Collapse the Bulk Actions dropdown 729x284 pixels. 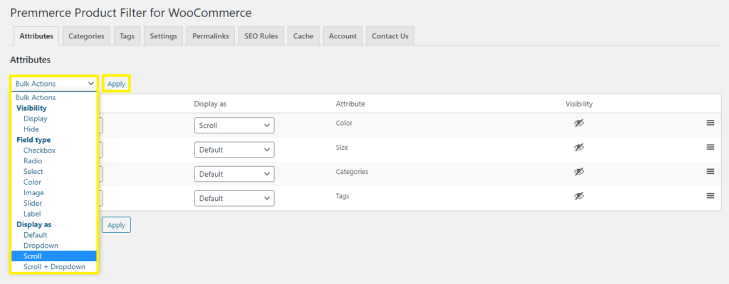54,84
